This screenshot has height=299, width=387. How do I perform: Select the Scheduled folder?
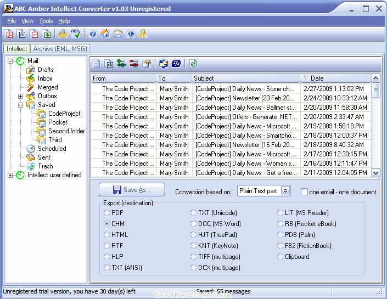point(52,149)
